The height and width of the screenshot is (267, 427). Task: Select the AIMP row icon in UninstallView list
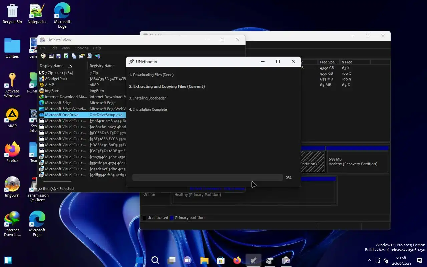coord(42,85)
